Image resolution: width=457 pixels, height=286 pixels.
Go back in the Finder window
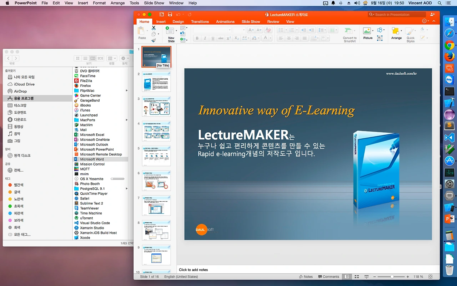point(8,58)
